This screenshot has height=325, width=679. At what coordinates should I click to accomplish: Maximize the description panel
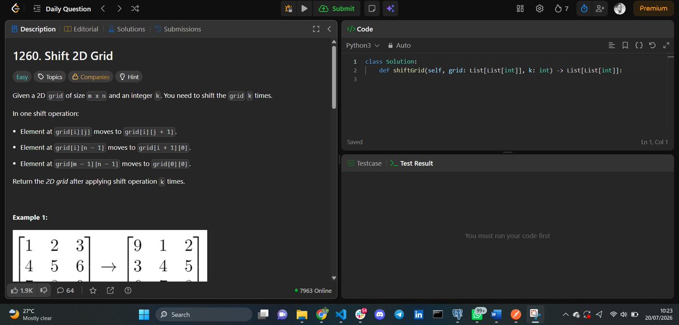click(316, 29)
